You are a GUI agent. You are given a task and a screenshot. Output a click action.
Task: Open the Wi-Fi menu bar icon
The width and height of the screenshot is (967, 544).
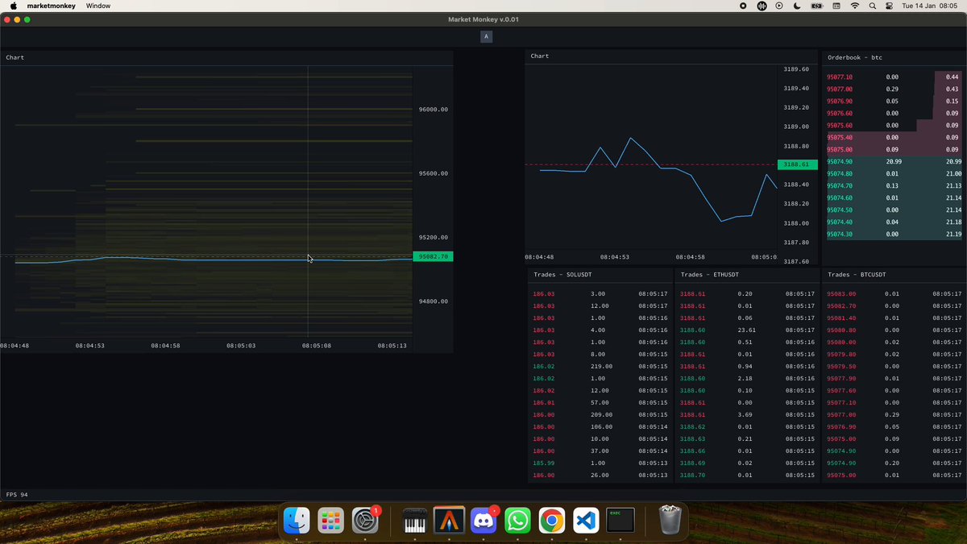855,6
